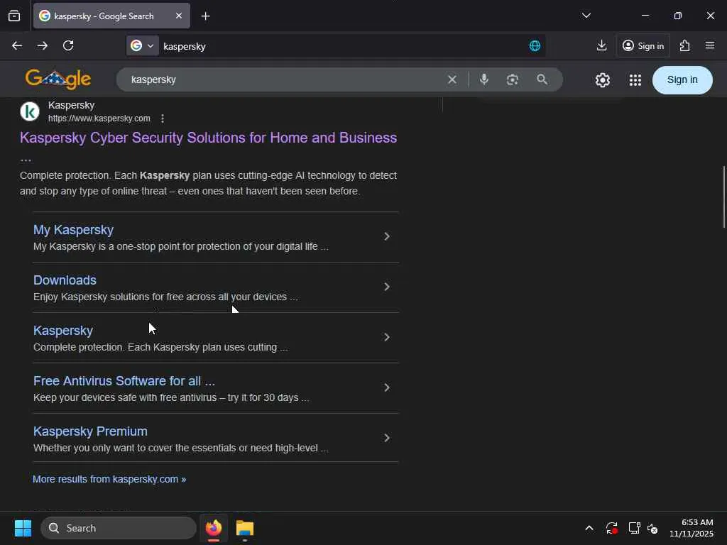Open a new browser tab
The height and width of the screenshot is (545, 727).
[x=205, y=16]
